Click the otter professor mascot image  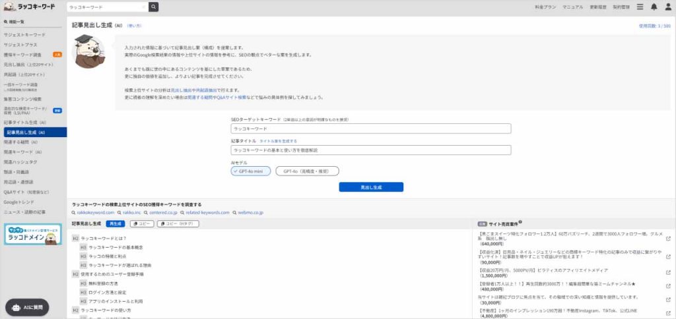point(88,51)
